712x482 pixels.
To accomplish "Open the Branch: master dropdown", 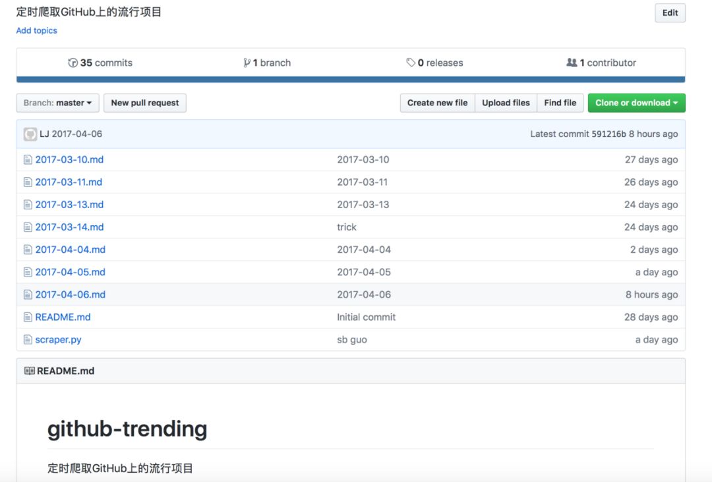I will (x=57, y=103).
